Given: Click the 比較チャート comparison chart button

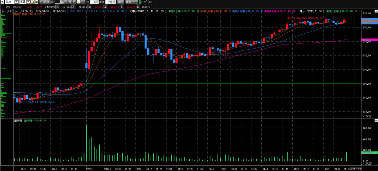Looking at the screenshot, I should coord(132,2).
